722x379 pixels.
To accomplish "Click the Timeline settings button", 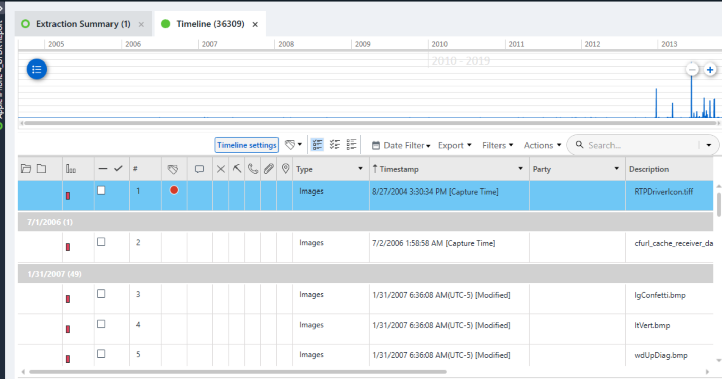I will pos(247,145).
